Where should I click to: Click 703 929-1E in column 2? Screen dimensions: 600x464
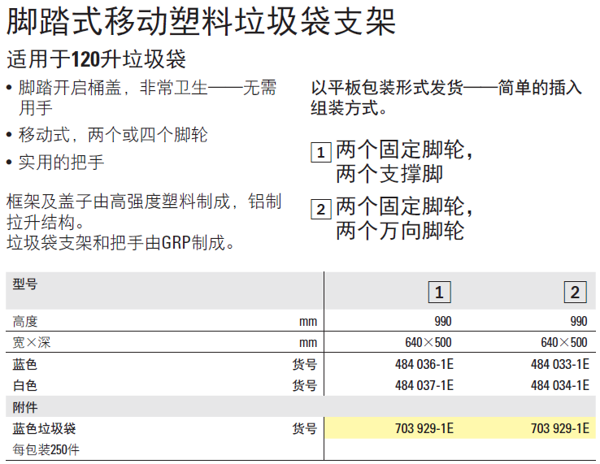point(560,428)
